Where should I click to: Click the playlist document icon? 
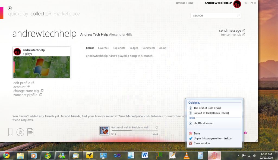point(30,132)
